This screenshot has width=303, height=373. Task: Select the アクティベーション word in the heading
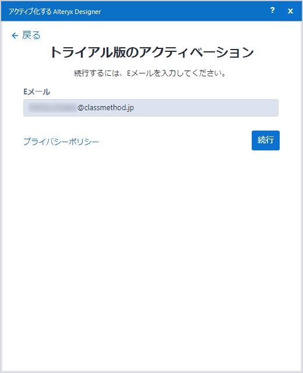pos(196,52)
